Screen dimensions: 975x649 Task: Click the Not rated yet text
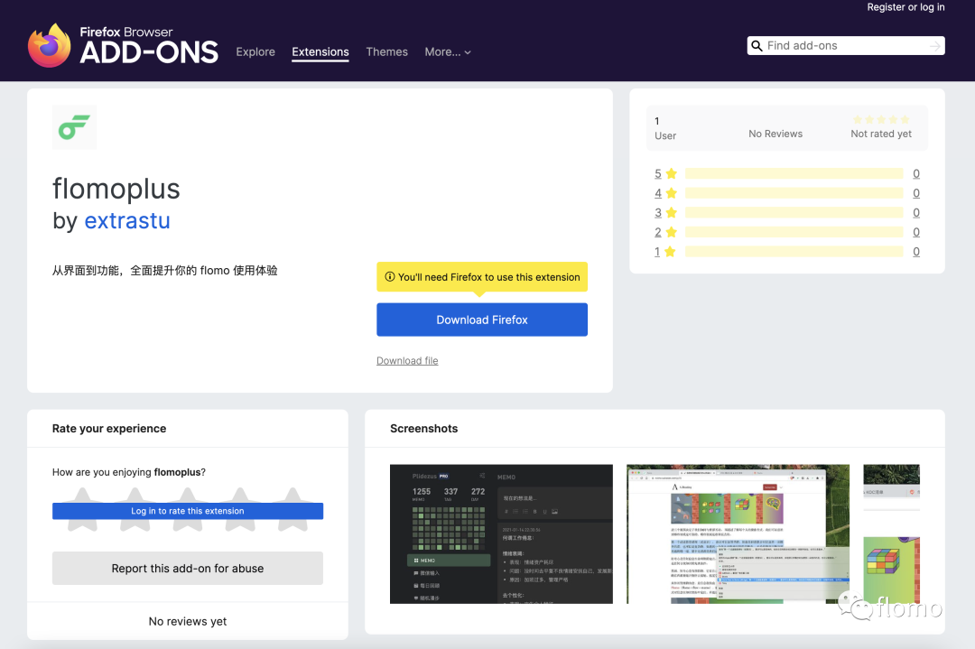click(x=881, y=134)
